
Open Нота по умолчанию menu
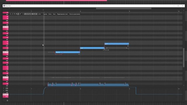75,14
